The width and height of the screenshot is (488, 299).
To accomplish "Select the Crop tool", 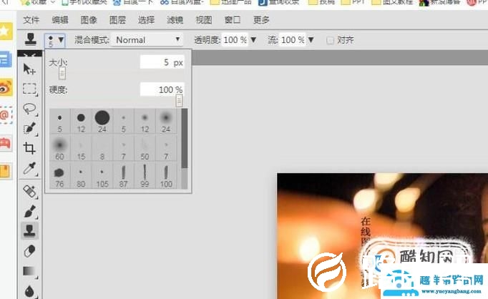I will pos(29,148).
